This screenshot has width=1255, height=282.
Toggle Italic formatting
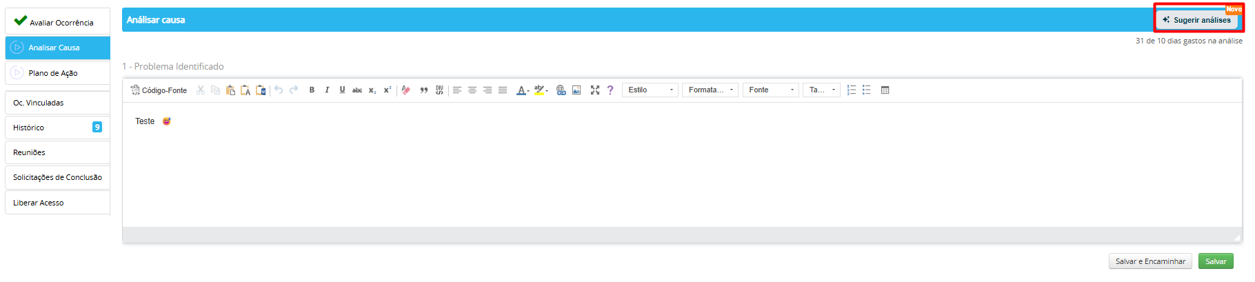pyautogui.click(x=327, y=90)
